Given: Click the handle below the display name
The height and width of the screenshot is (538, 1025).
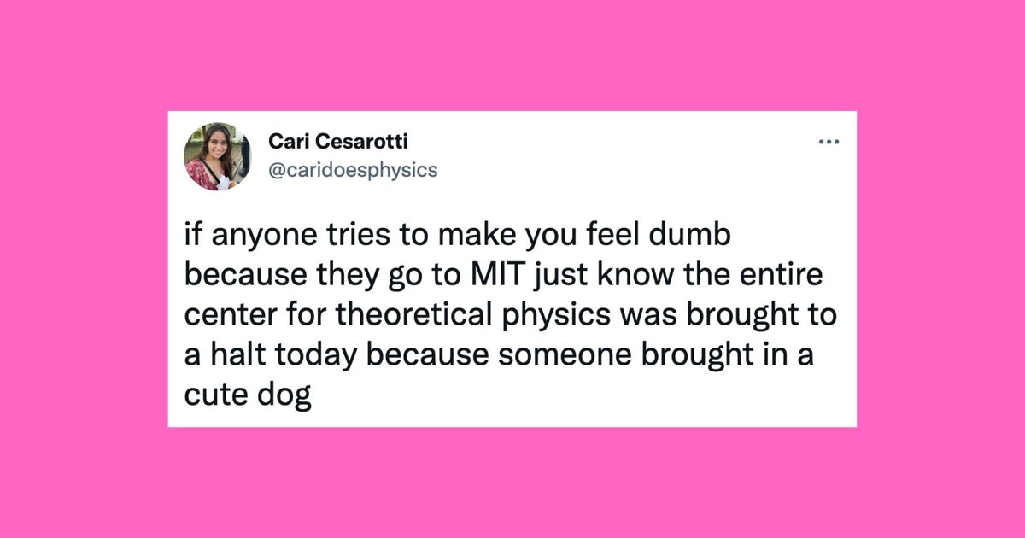Looking at the screenshot, I should point(353,170).
